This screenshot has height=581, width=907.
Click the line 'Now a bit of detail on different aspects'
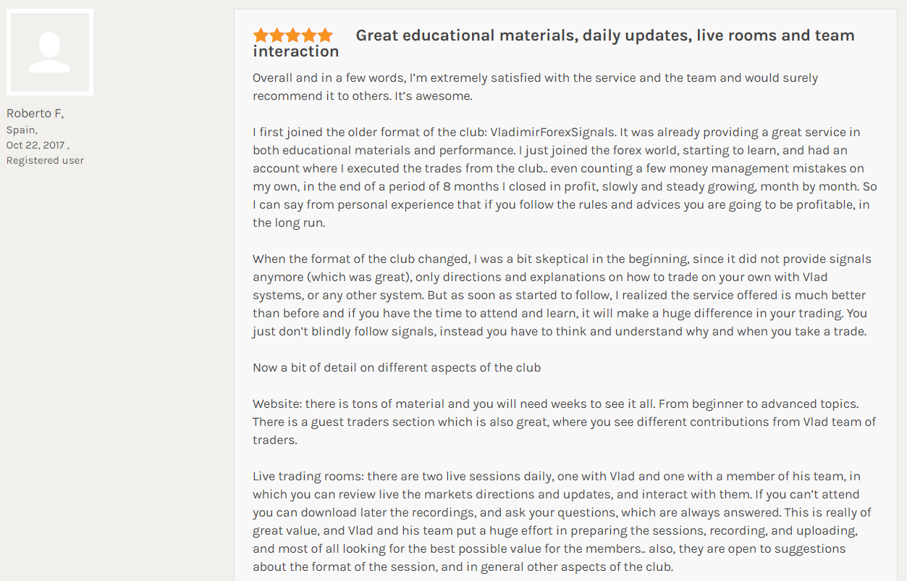tap(397, 368)
